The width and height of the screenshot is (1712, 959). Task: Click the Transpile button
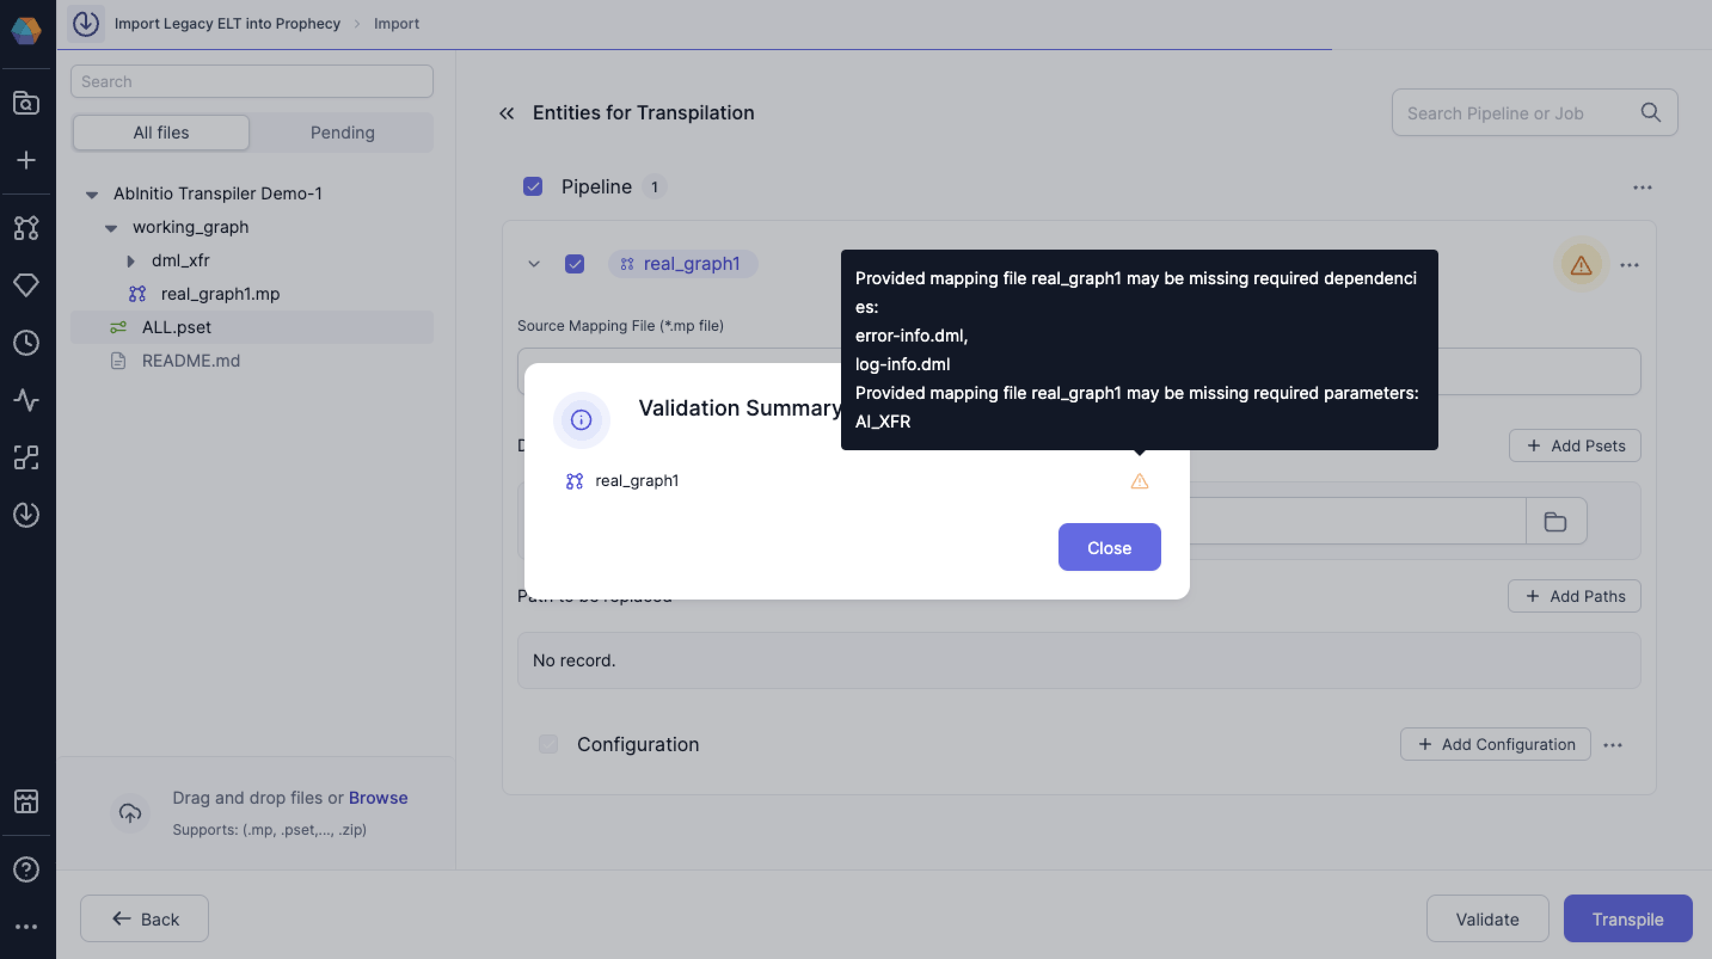(x=1627, y=918)
